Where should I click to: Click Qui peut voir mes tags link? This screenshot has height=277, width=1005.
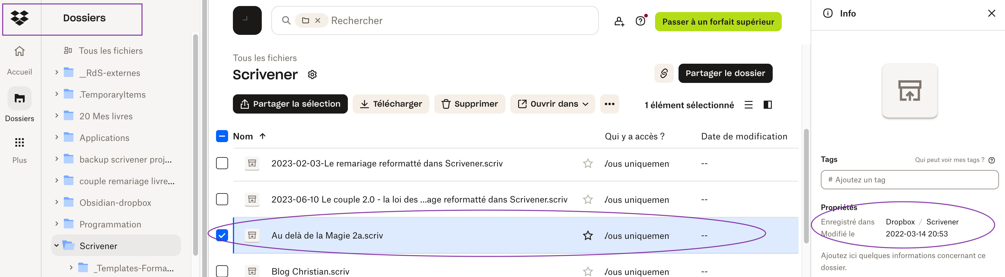coord(949,160)
